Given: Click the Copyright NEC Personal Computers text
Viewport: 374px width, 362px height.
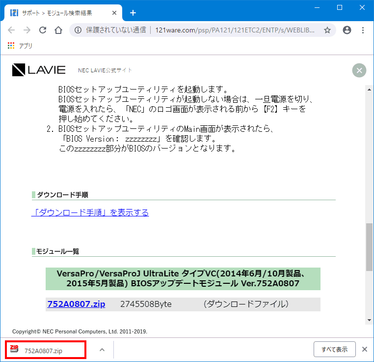Looking at the screenshot, I should pyautogui.click(x=80, y=332).
